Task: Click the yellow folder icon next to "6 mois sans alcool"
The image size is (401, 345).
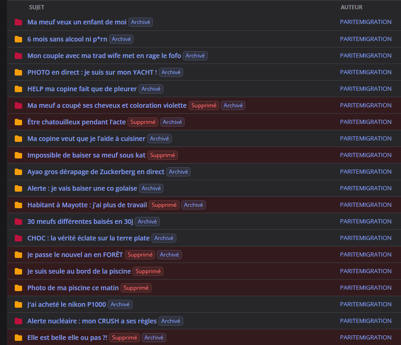Action: pos(18,39)
